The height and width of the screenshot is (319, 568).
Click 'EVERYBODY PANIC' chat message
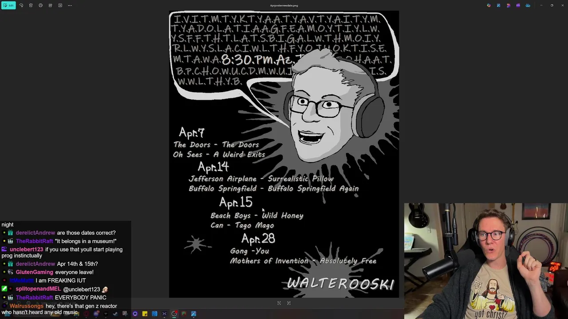point(80,298)
